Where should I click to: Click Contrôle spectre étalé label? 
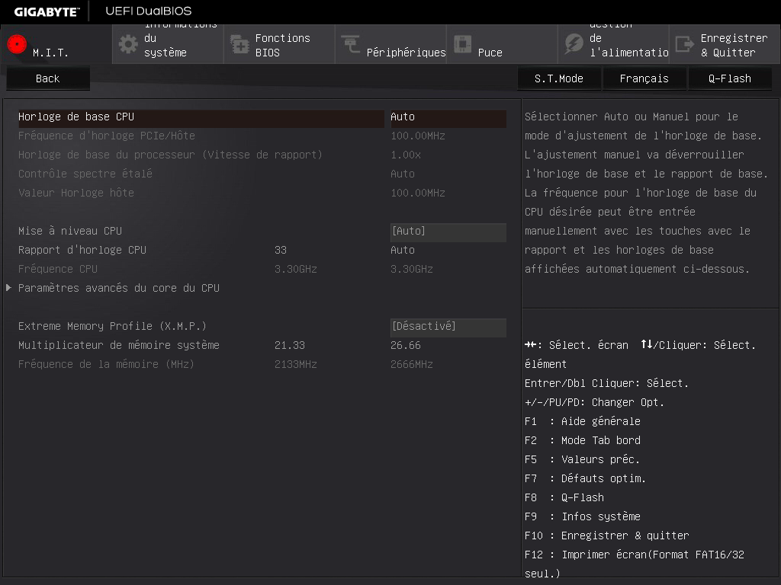point(85,174)
